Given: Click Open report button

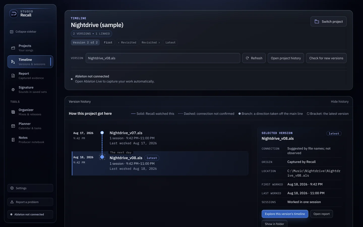Looking at the screenshot, I should [321, 214].
